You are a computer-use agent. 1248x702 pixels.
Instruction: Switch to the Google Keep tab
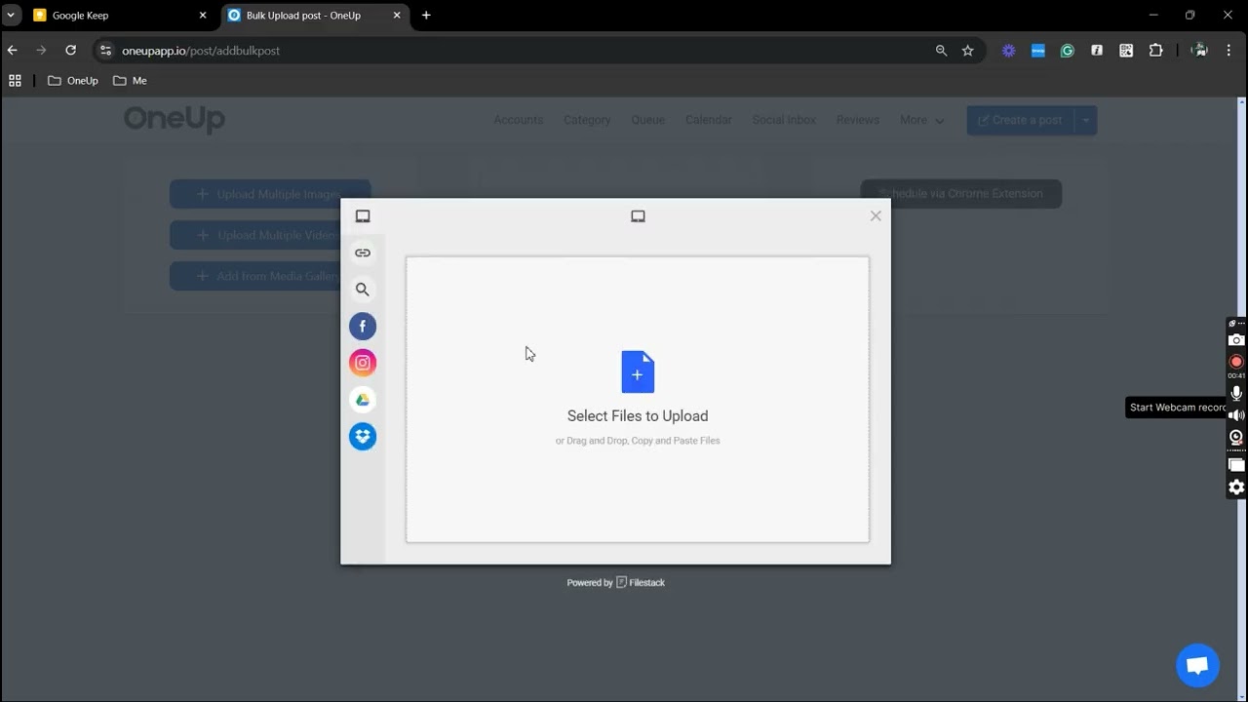coord(120,16)
